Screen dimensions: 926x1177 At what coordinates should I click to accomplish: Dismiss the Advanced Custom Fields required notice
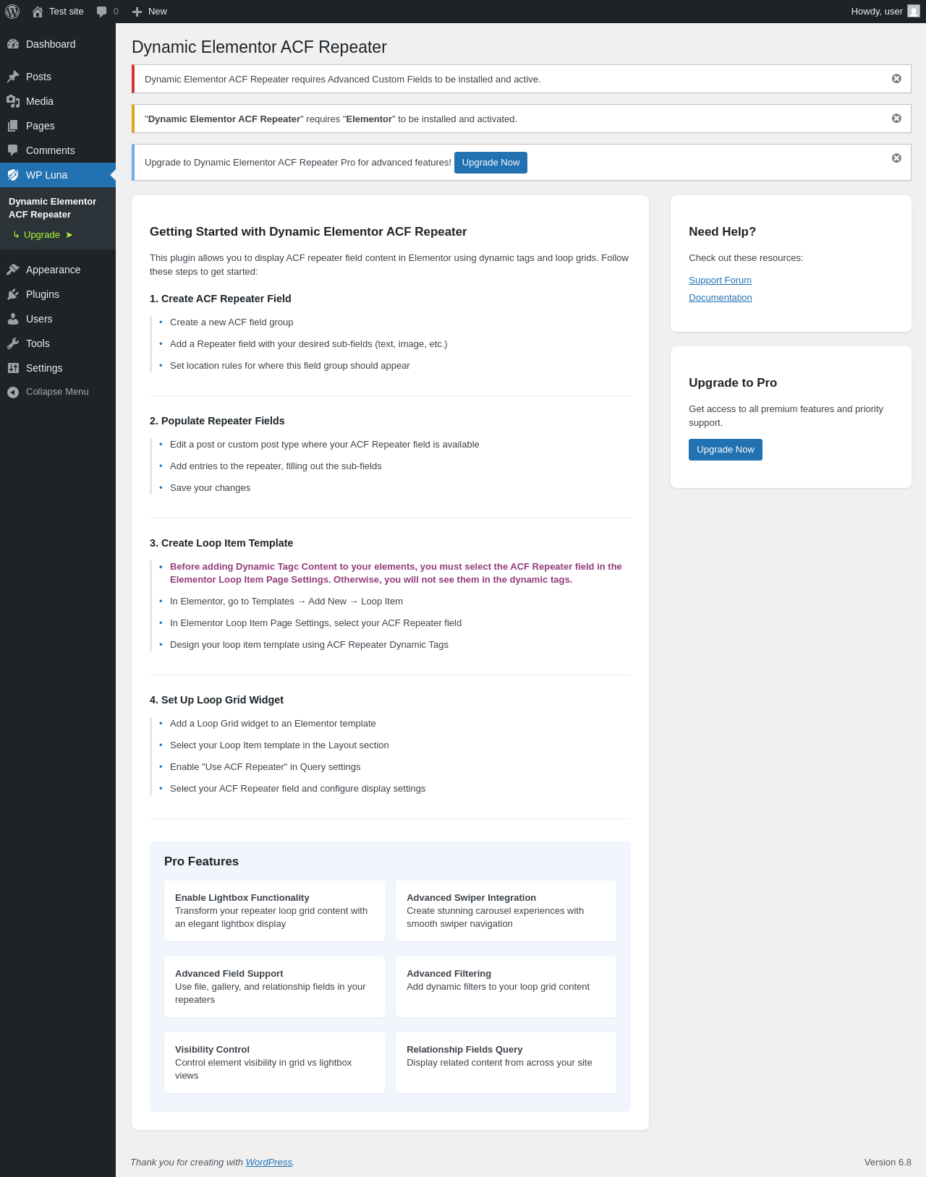coord(896,79)
